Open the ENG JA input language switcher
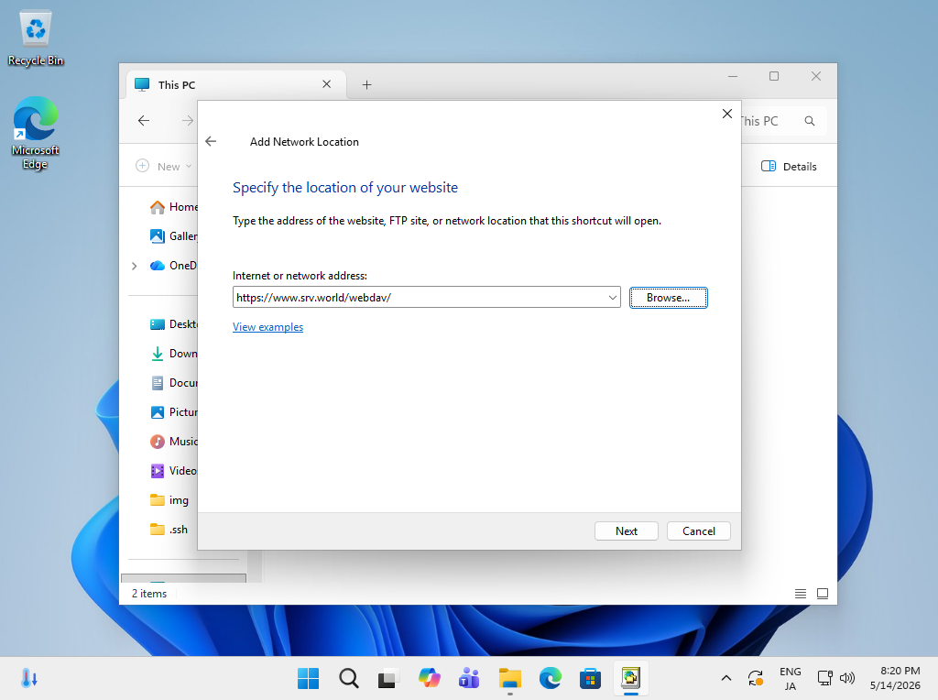This screenshot has height=700, width=938. point(791,678)
